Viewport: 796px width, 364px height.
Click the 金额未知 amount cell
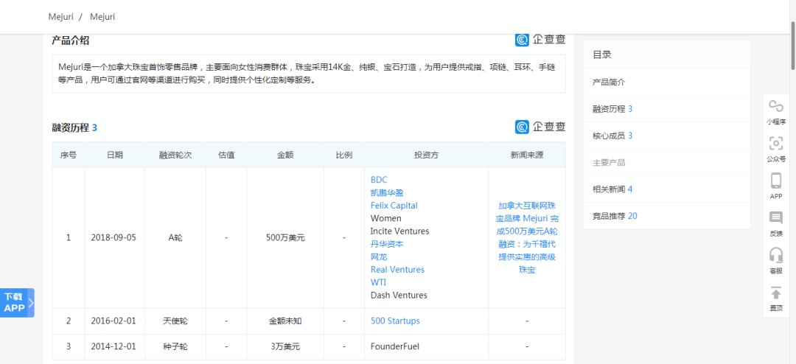(284, 321)
